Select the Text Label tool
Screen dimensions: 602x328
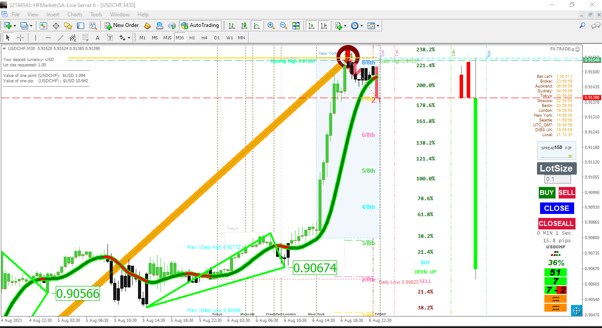click(110, 38)
